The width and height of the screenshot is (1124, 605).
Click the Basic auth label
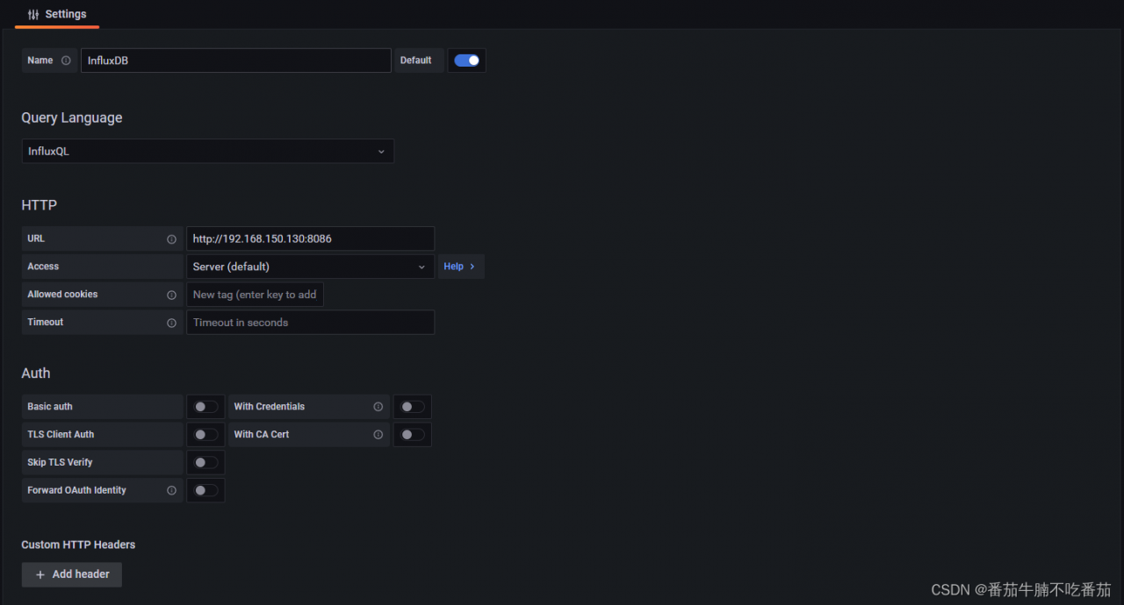coord(50,406)
